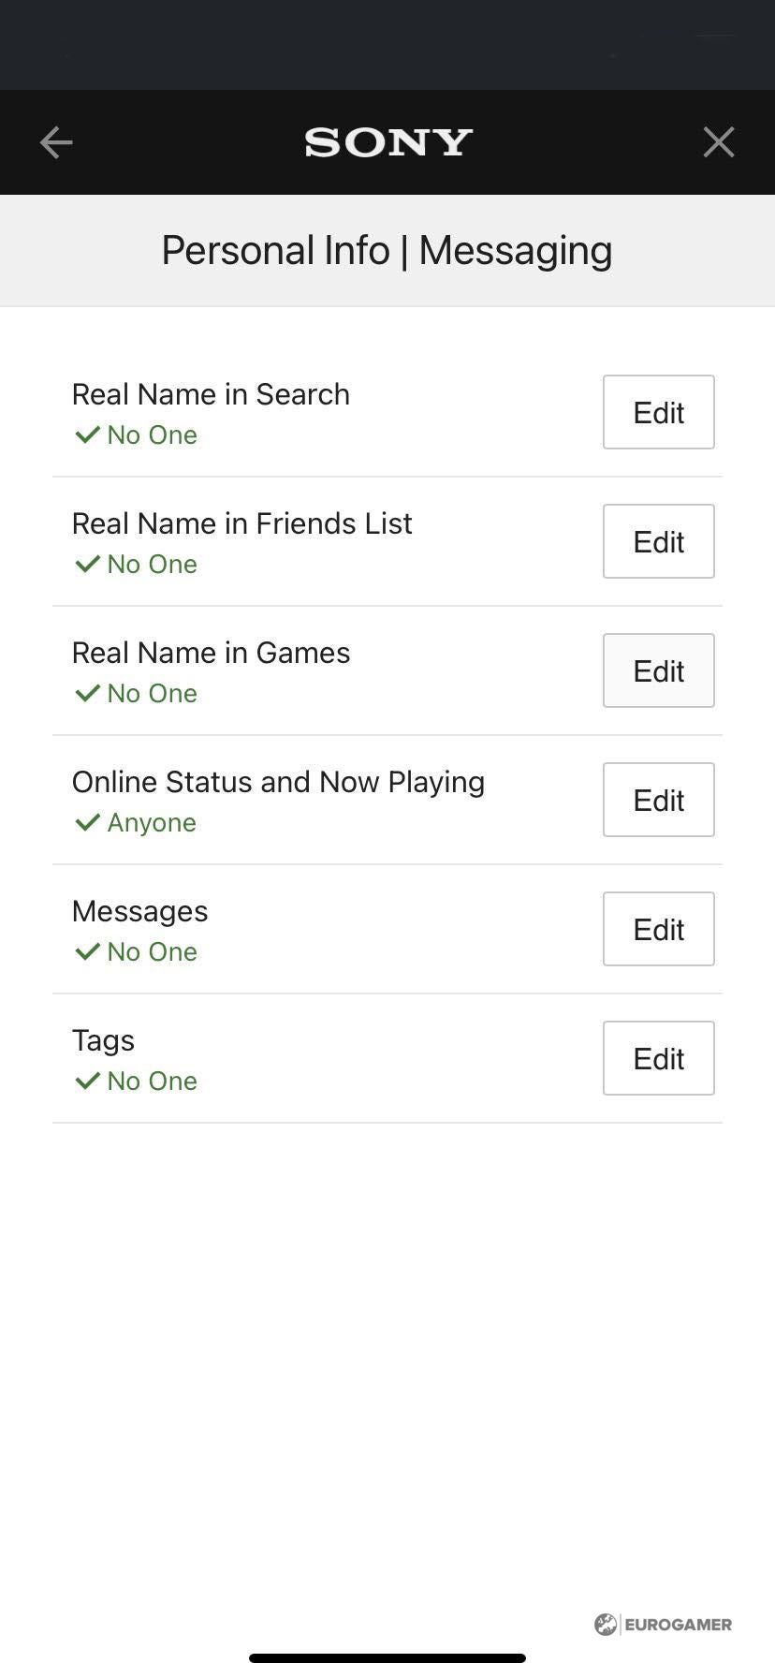Image resolution: width=775 pixels, height=1678 pixels.
Task: Click checkmark under Messages
Action: pyautogui.click(x=87, y=951)
